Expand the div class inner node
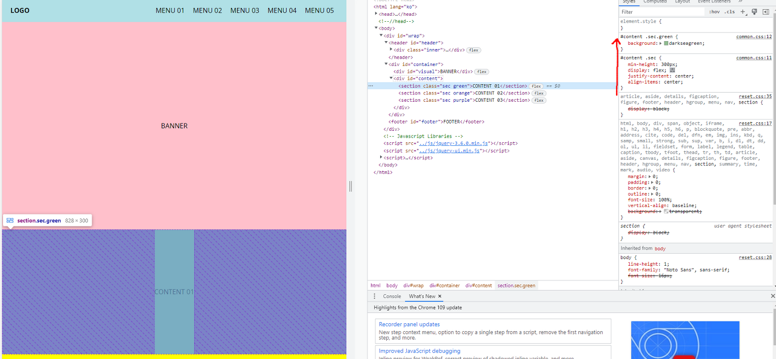 pyautogui.click(x=391, y=50)
